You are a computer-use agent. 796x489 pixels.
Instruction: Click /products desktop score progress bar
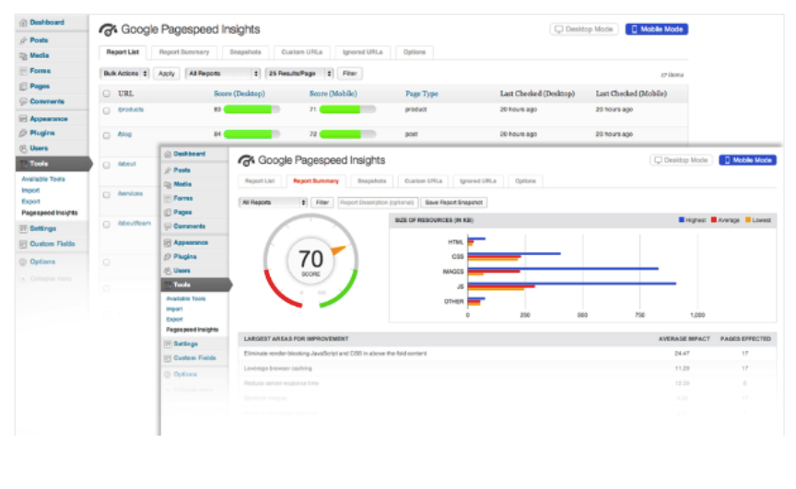252,110
